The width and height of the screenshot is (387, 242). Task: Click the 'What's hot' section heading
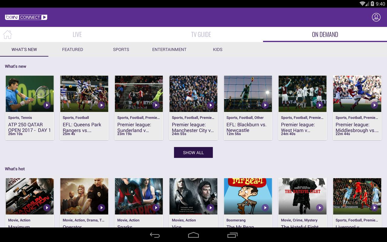click(15, 169)
